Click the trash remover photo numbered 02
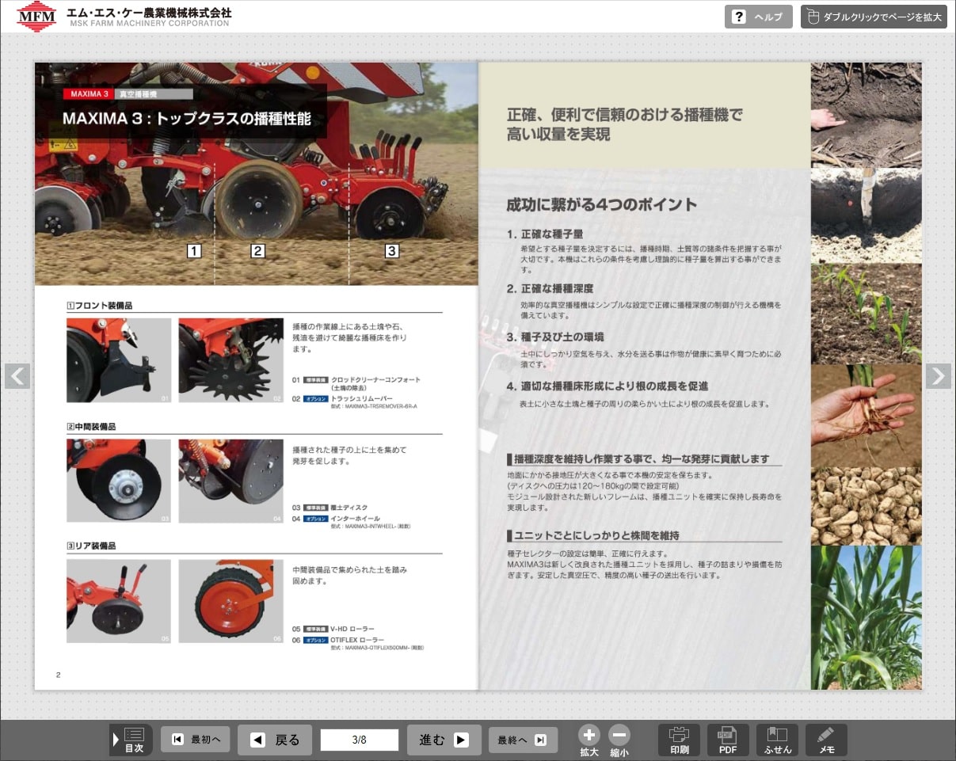This screenshot has width=956, height=761. click(230, 360)
